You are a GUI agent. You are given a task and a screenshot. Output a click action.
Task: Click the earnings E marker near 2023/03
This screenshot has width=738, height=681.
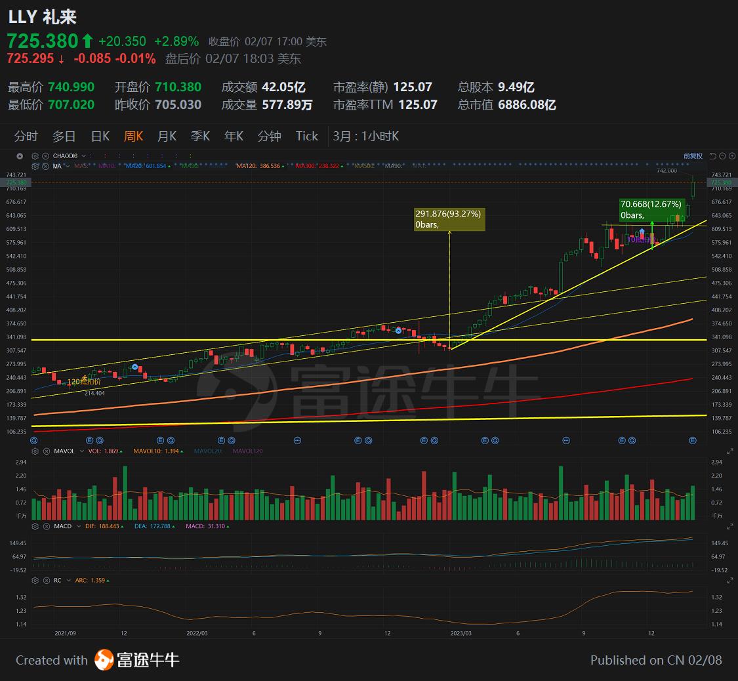click(x=485, y=440)
